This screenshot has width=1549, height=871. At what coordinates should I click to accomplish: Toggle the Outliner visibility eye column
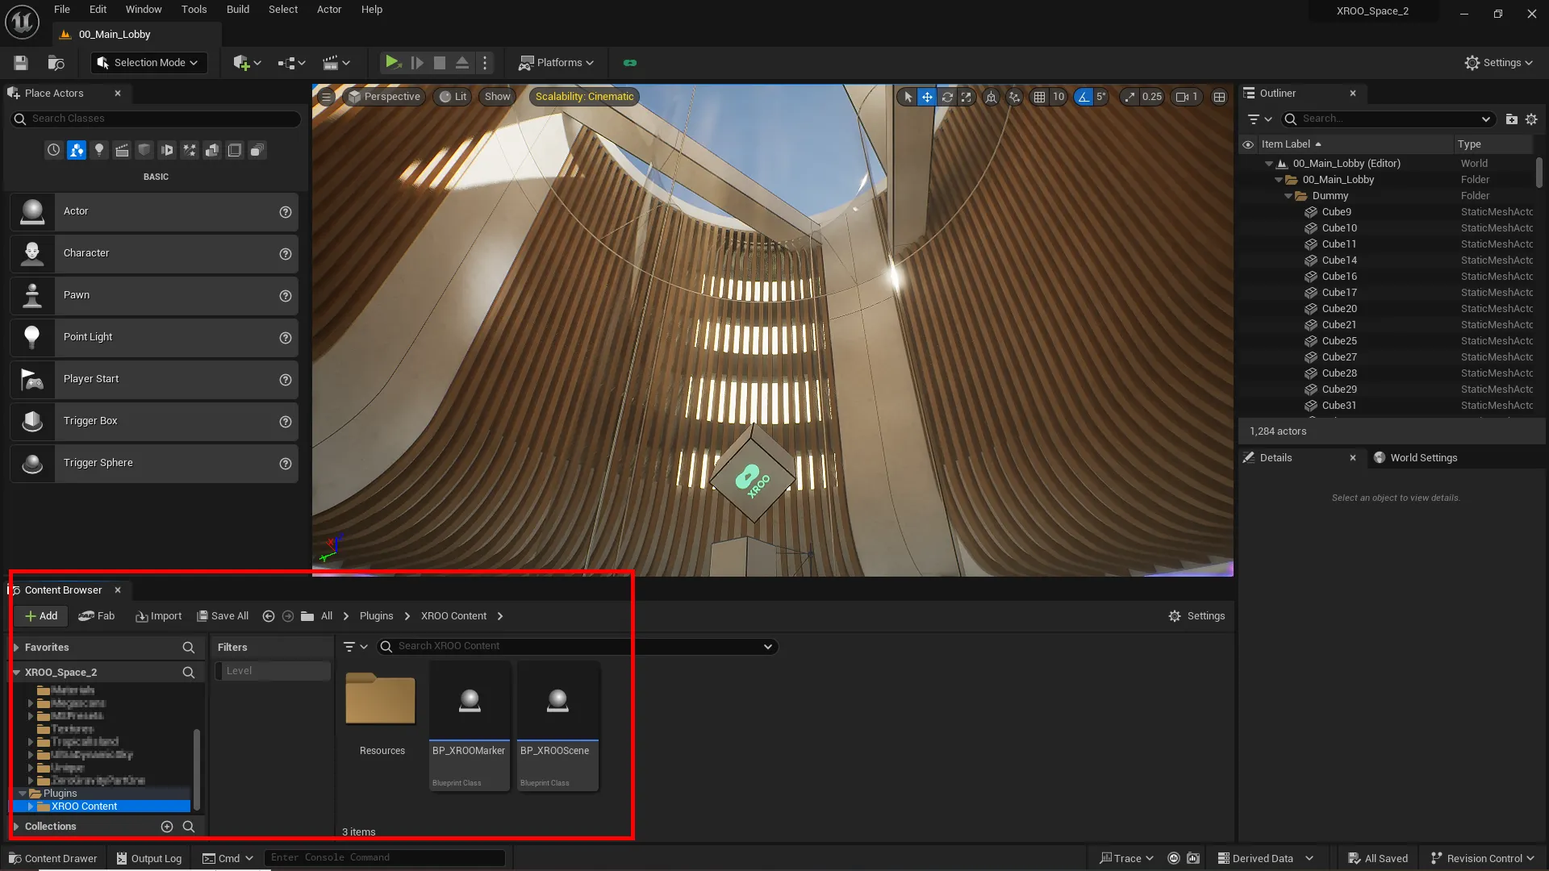tap(1248, 144)
